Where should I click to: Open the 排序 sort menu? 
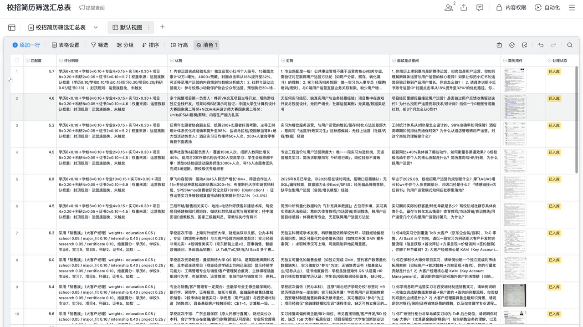(150, 45)
